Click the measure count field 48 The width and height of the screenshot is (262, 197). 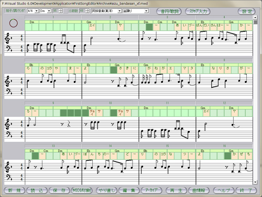pos(82,11)
